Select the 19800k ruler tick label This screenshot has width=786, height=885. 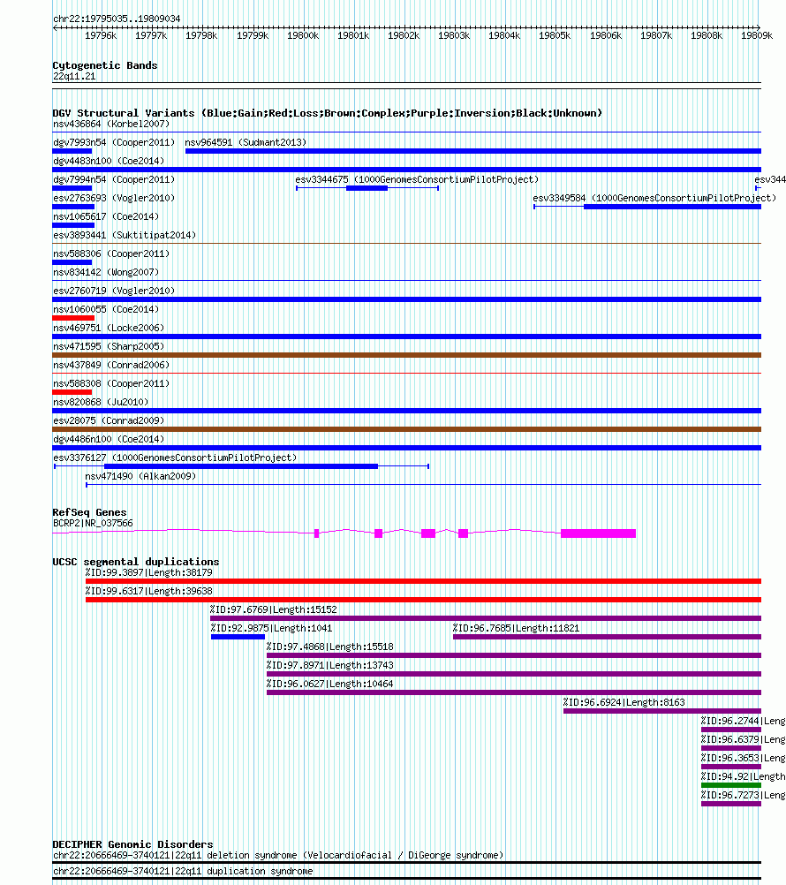click(303, 35)
